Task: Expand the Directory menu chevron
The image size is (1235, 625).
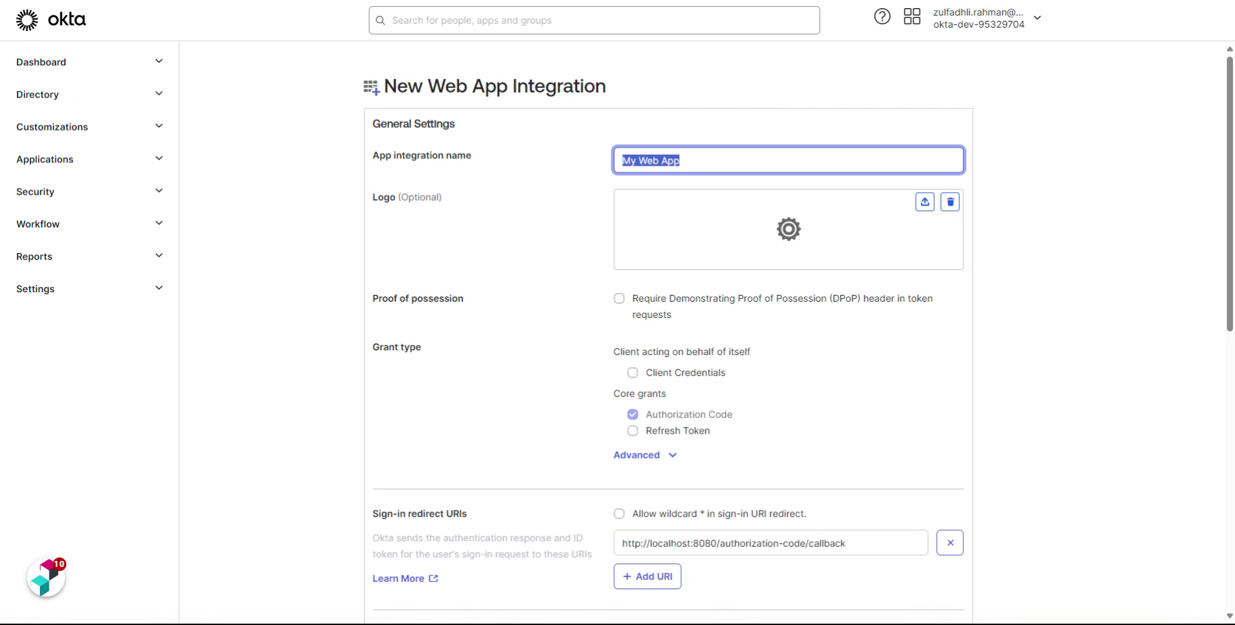Action: [x=159, y=94]
